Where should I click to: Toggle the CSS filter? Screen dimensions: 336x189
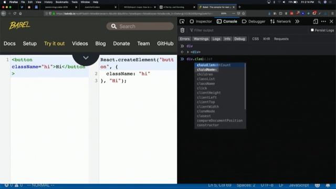click(x=256, y=39)
